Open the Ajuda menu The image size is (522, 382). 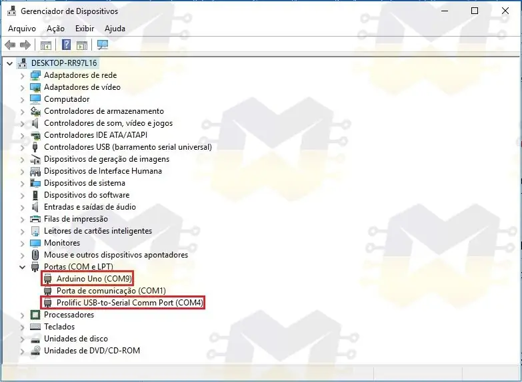coord(115,29)
